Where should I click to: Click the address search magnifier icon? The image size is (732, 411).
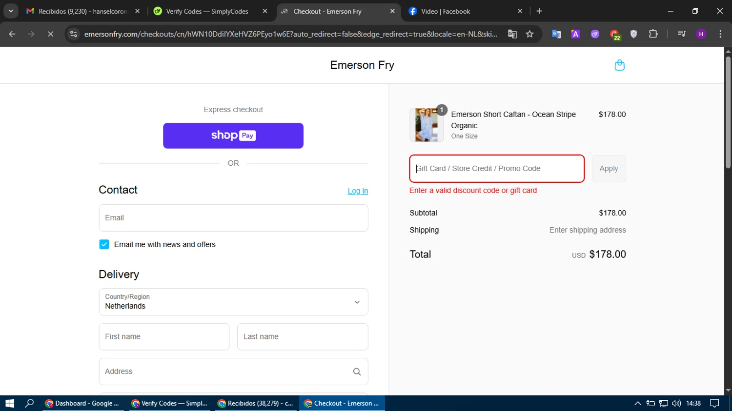click(x=357, y=372)
